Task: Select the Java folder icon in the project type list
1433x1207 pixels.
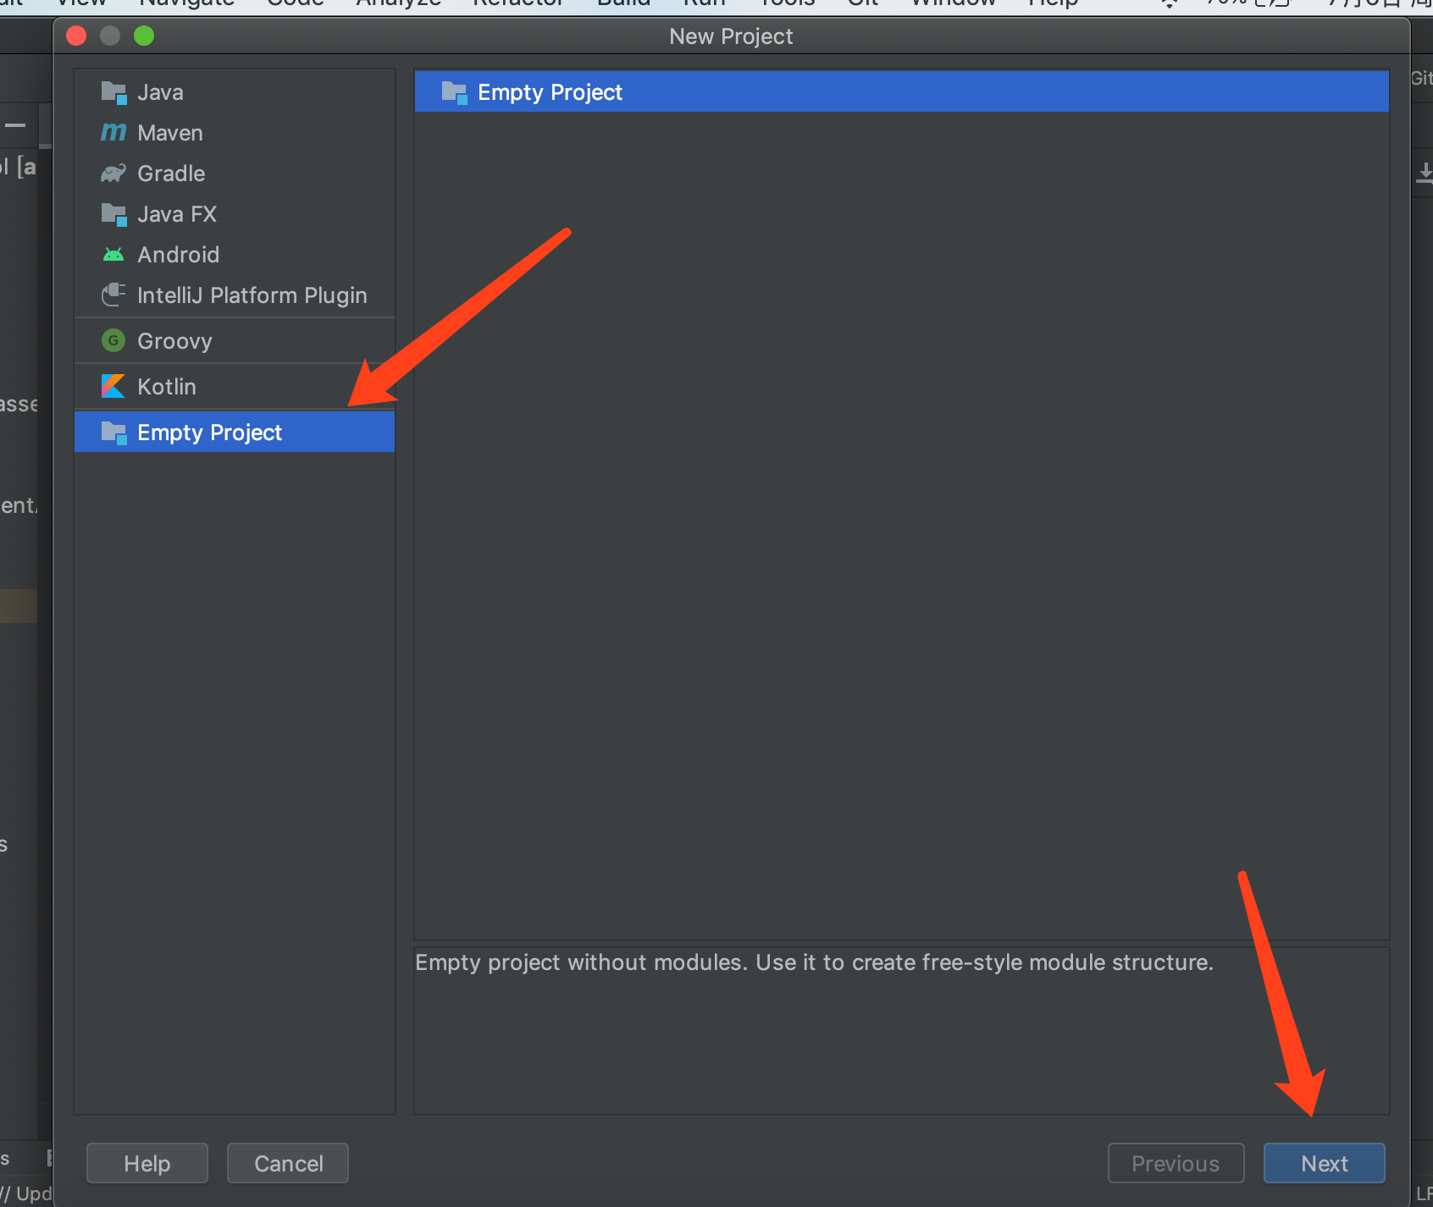Action: 113,92
